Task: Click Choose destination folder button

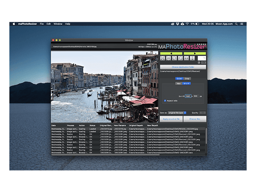Action: (183, 67)
